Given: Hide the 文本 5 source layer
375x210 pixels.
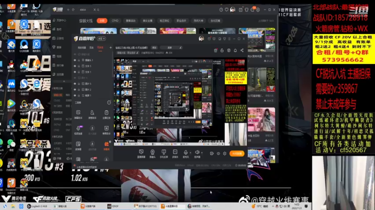Looking at the screenshot, I should tap(75, 66).
